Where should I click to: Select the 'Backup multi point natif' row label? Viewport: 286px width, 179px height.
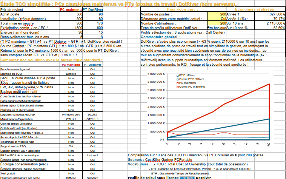[30, 92]
